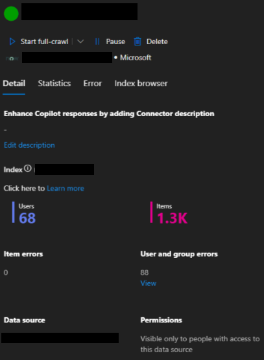The image size is (264, 360).
Task: Click the user and group errors value 88
Action: point(145,272)
